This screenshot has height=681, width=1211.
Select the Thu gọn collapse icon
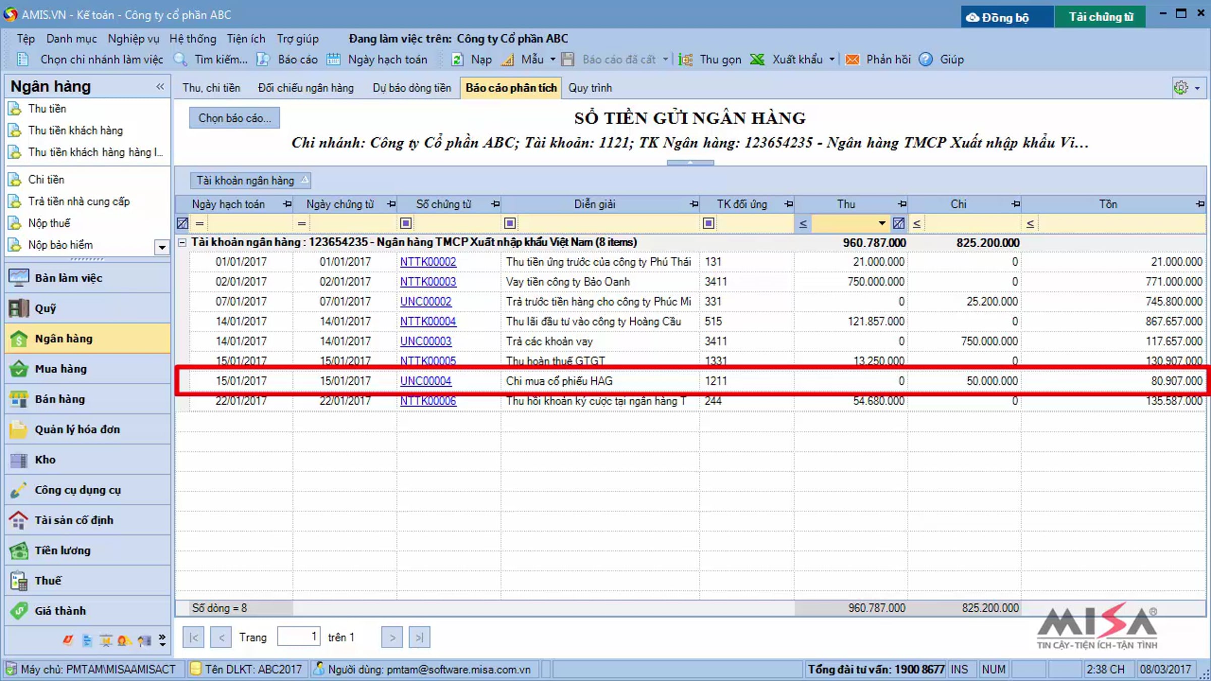685,60
